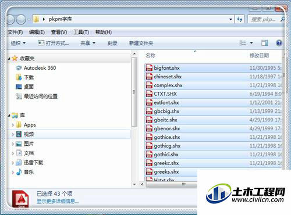Click the SHX file type icon in the details pane

[x=20, y=199]
